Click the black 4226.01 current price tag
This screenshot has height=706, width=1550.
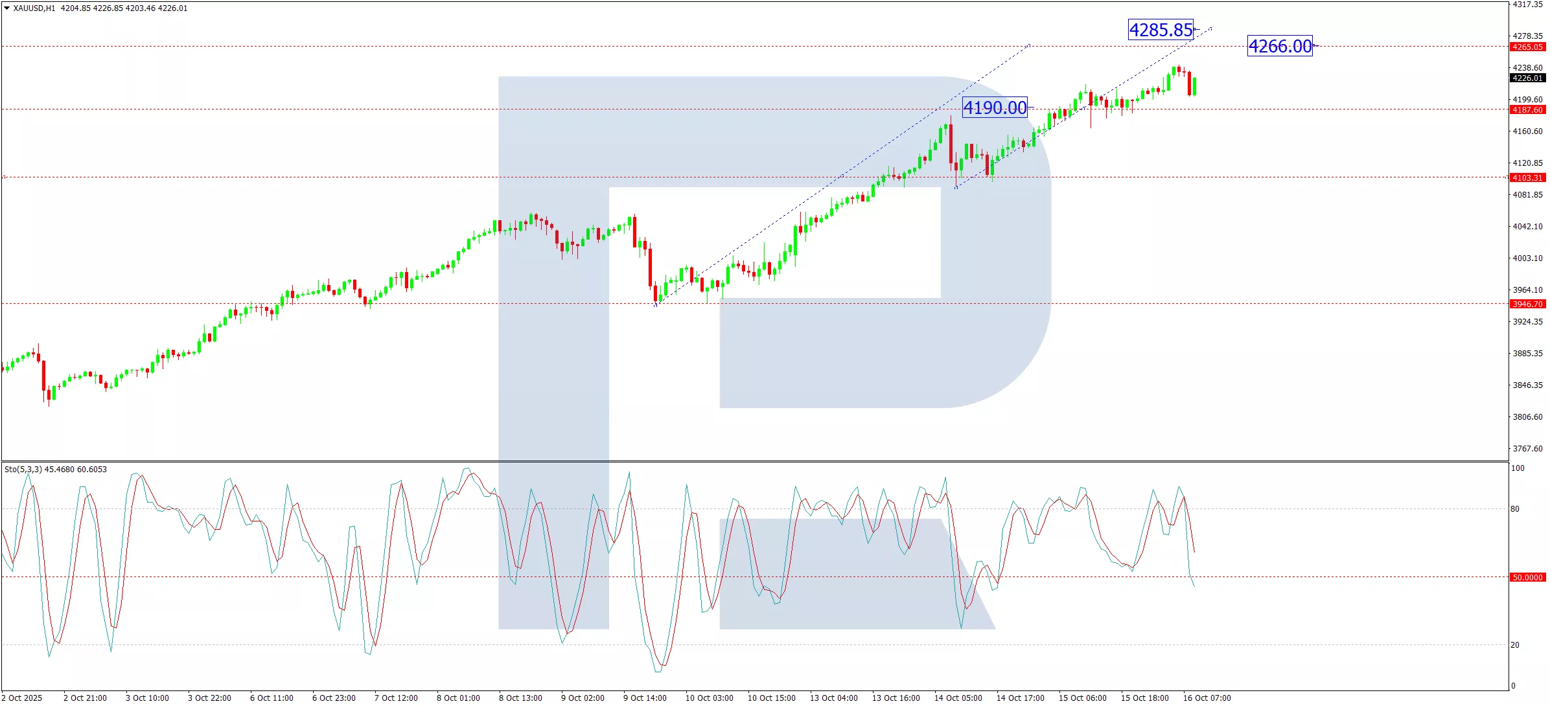1527,78
